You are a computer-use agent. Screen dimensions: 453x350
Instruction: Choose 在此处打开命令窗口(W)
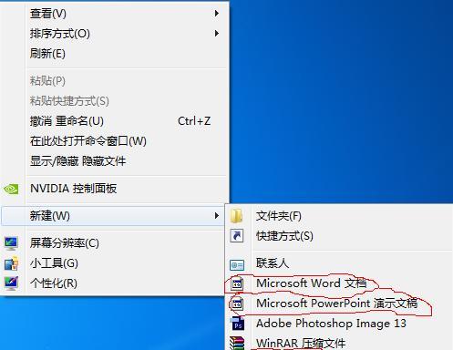(114, 141)
